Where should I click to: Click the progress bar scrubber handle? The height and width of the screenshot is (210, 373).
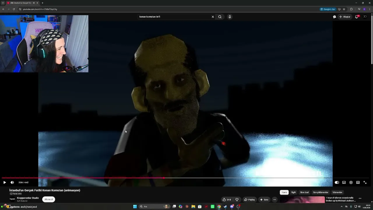point(164,178)
